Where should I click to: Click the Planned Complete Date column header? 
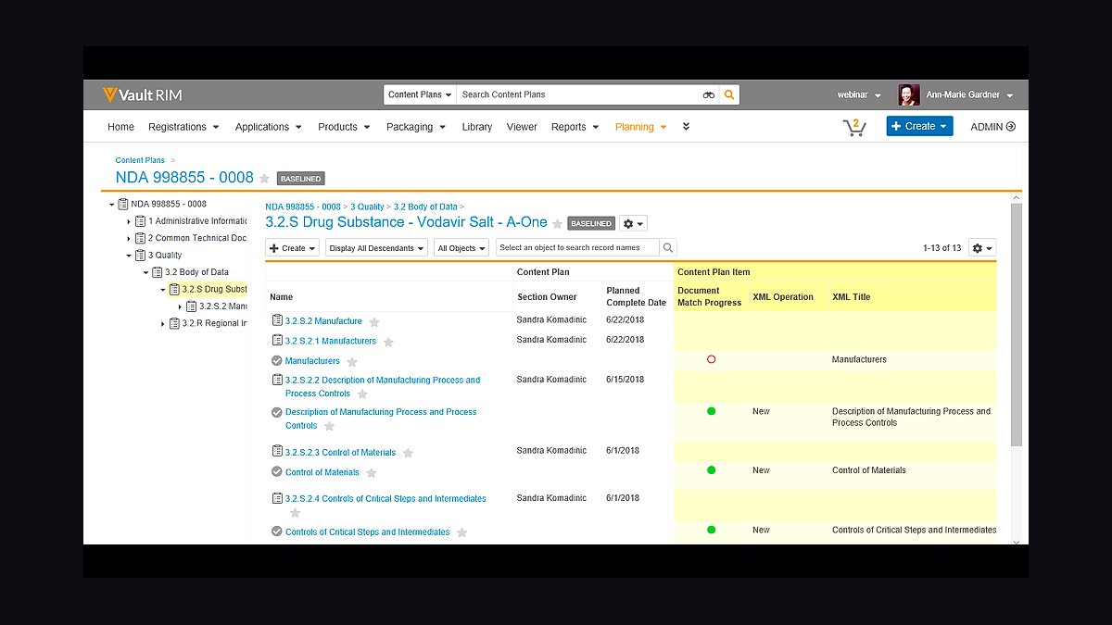tap(637, 296)
